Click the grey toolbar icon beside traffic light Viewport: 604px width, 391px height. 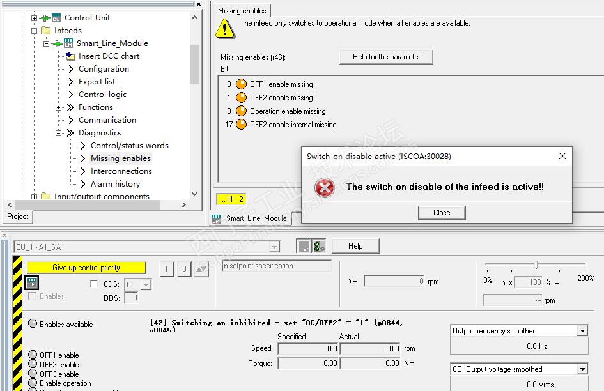[304, 246]
